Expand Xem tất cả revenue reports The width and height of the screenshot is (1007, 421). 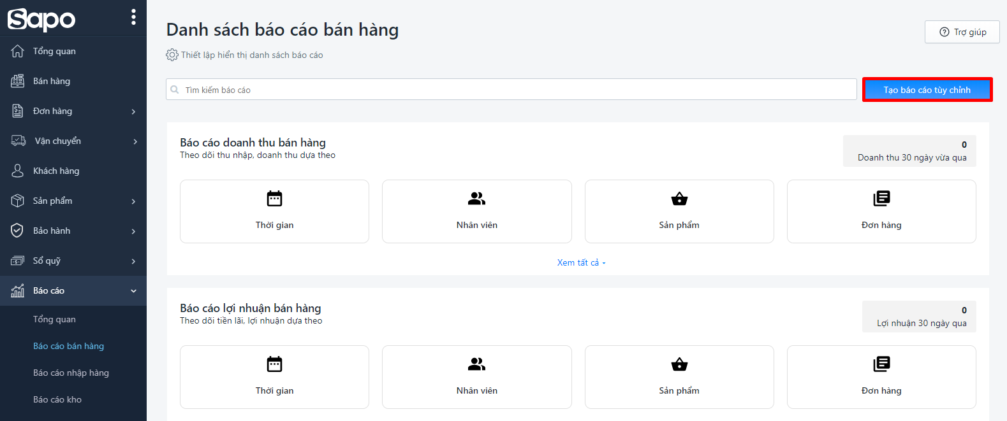[581, 262]
